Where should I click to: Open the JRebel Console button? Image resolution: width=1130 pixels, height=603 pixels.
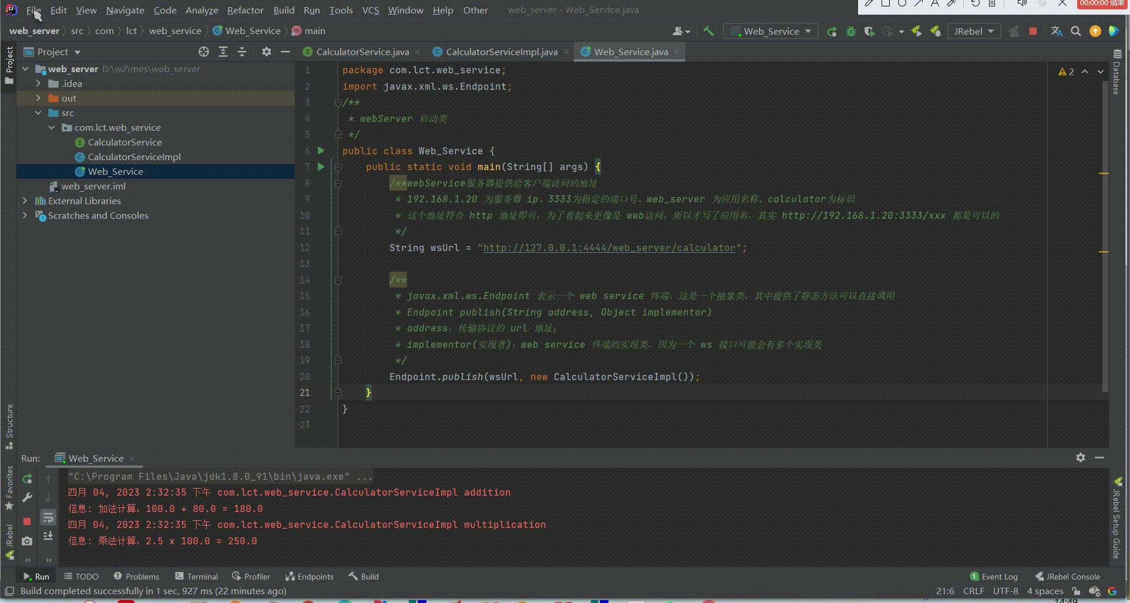coord(1067,577)
